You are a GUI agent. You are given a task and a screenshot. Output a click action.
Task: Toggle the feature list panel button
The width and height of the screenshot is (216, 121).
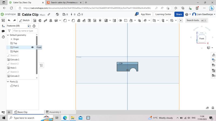[3, 20]
